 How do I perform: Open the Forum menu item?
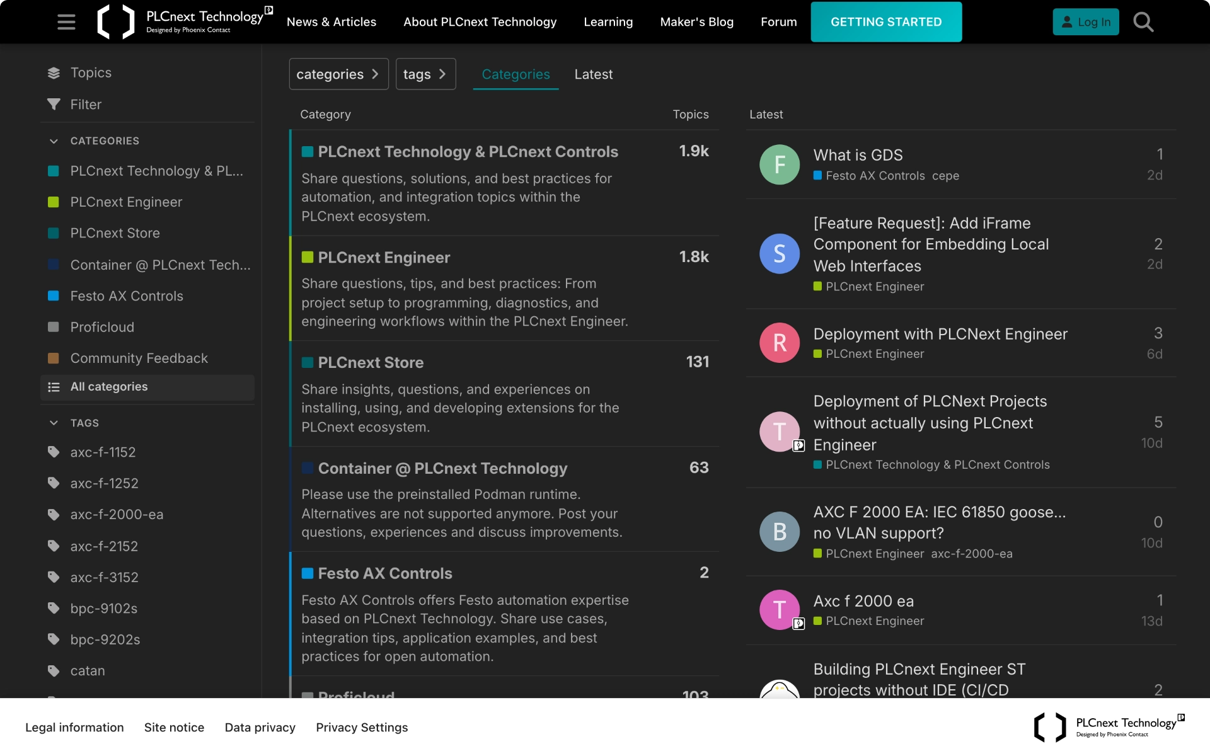coord(778,22)
